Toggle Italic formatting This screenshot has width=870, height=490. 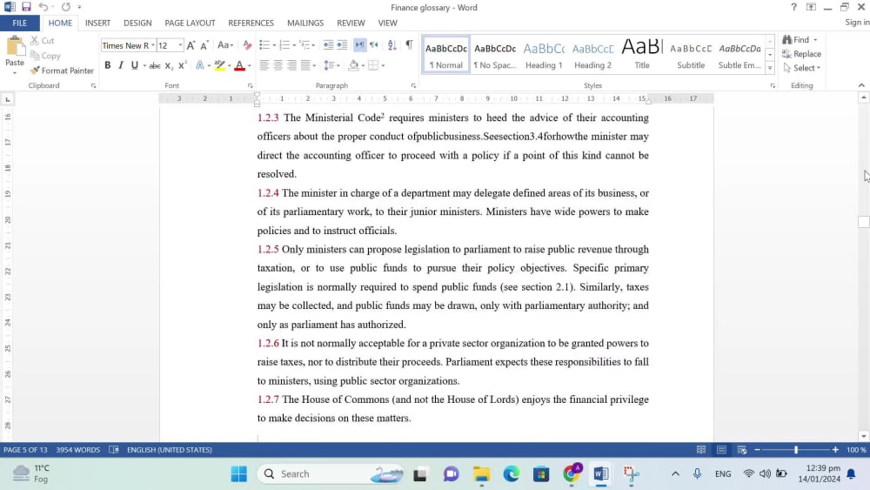coord(121,65)
